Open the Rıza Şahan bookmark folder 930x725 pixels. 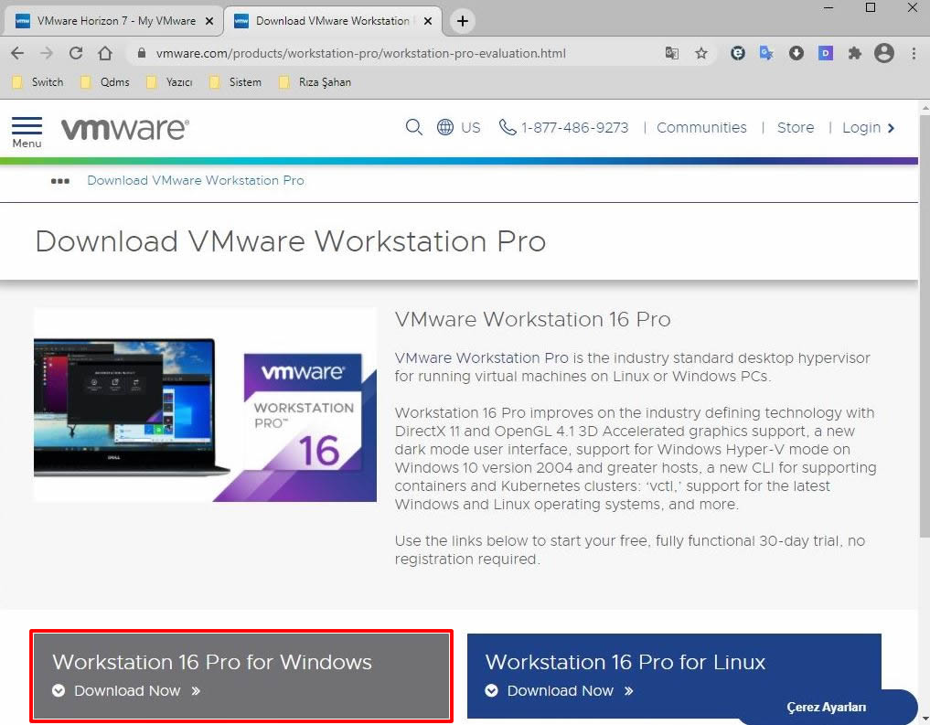click(x=315, y=82)
